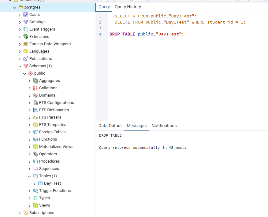
Task: Open the Notifications tab
Action: (x=164, y=126)
